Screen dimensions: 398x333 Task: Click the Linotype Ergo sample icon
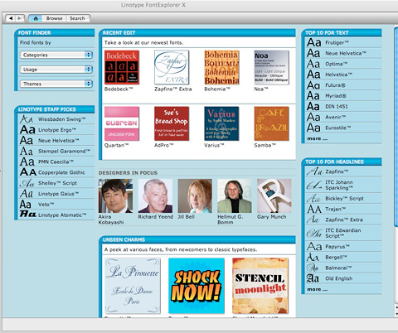[27, 130]
